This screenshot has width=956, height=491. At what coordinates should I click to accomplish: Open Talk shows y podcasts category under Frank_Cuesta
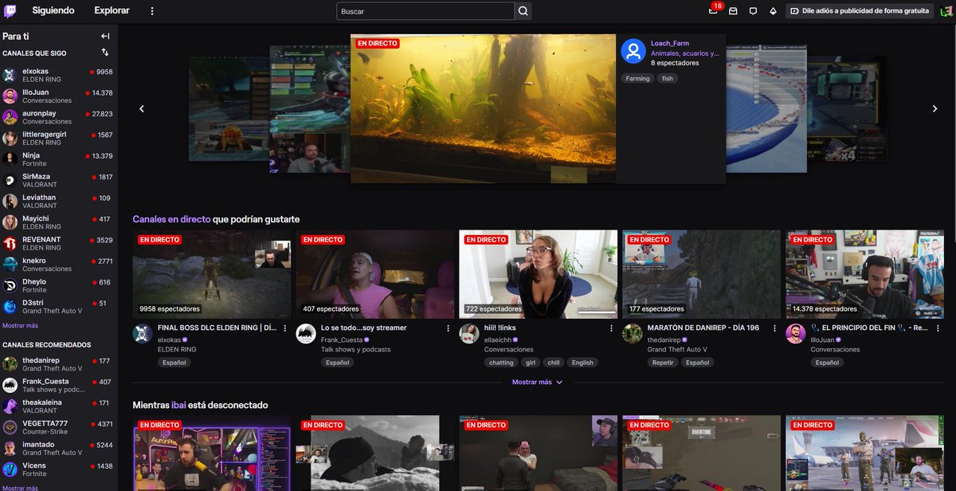(356, 349)
